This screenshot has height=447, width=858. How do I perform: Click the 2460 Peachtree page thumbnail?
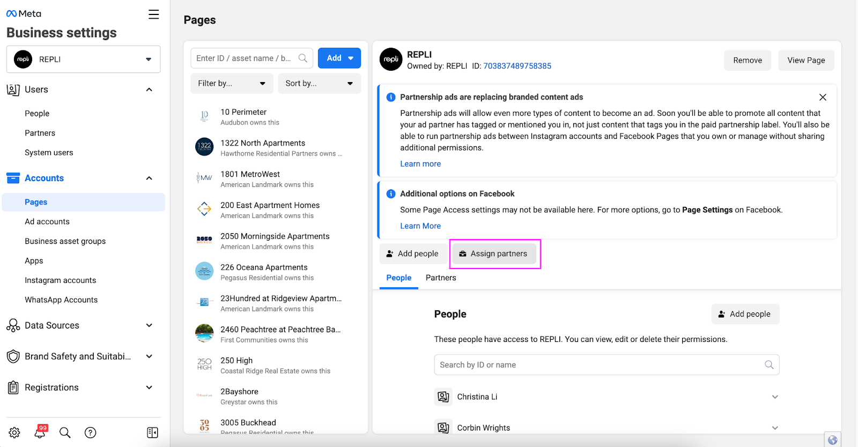coord(204,333)
